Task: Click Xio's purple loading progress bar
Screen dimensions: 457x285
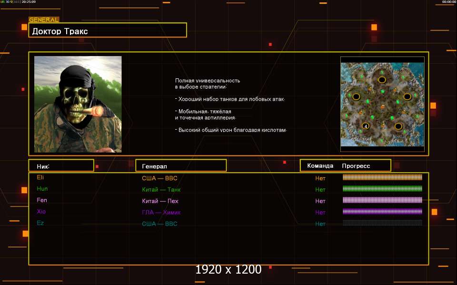Action: click(382, 211)
